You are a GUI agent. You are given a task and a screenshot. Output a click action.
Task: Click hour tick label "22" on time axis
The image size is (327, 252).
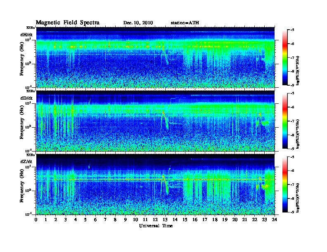click(x=255, y=219)
